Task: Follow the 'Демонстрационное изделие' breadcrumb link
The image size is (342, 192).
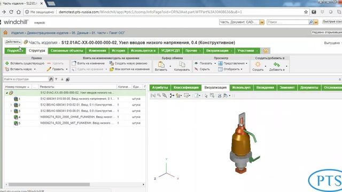Action: pos(48,33)
